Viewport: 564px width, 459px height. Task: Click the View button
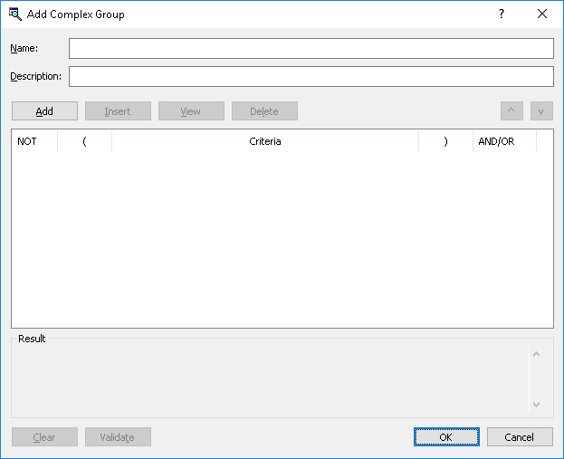191,111
